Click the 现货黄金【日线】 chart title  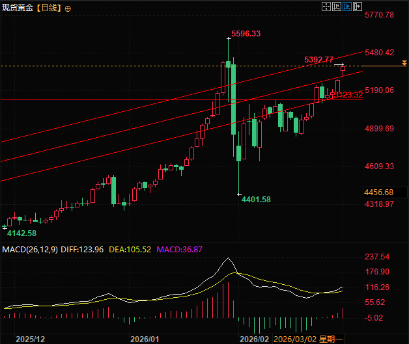(33, 8)
